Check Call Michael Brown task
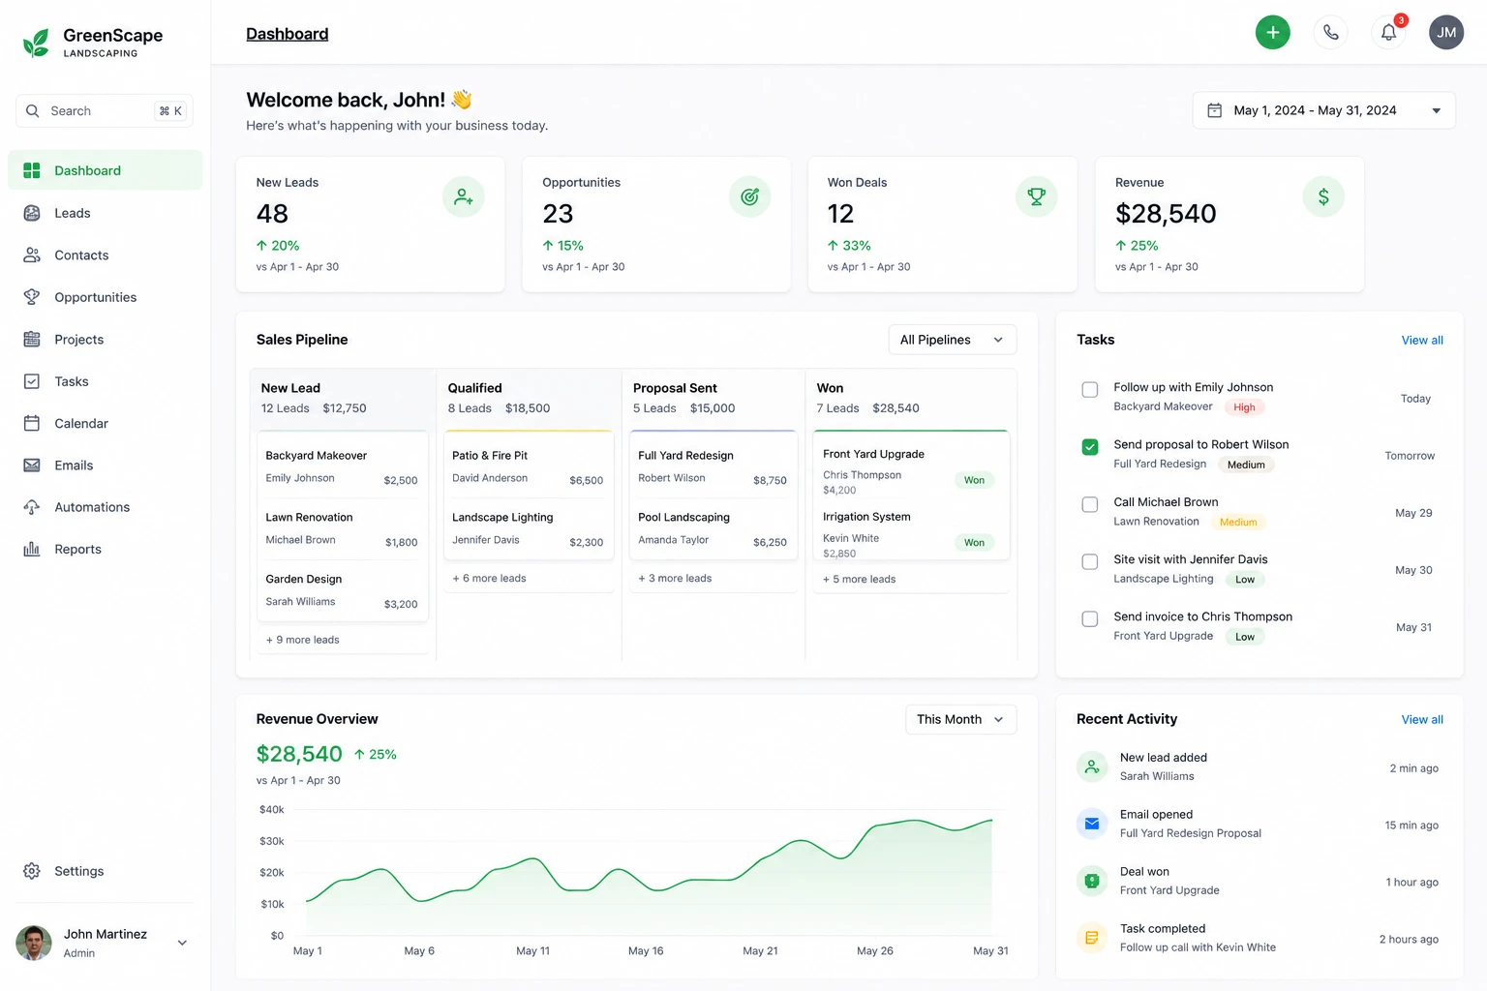Viewport: 1487px width, 991px height. 1090,504
